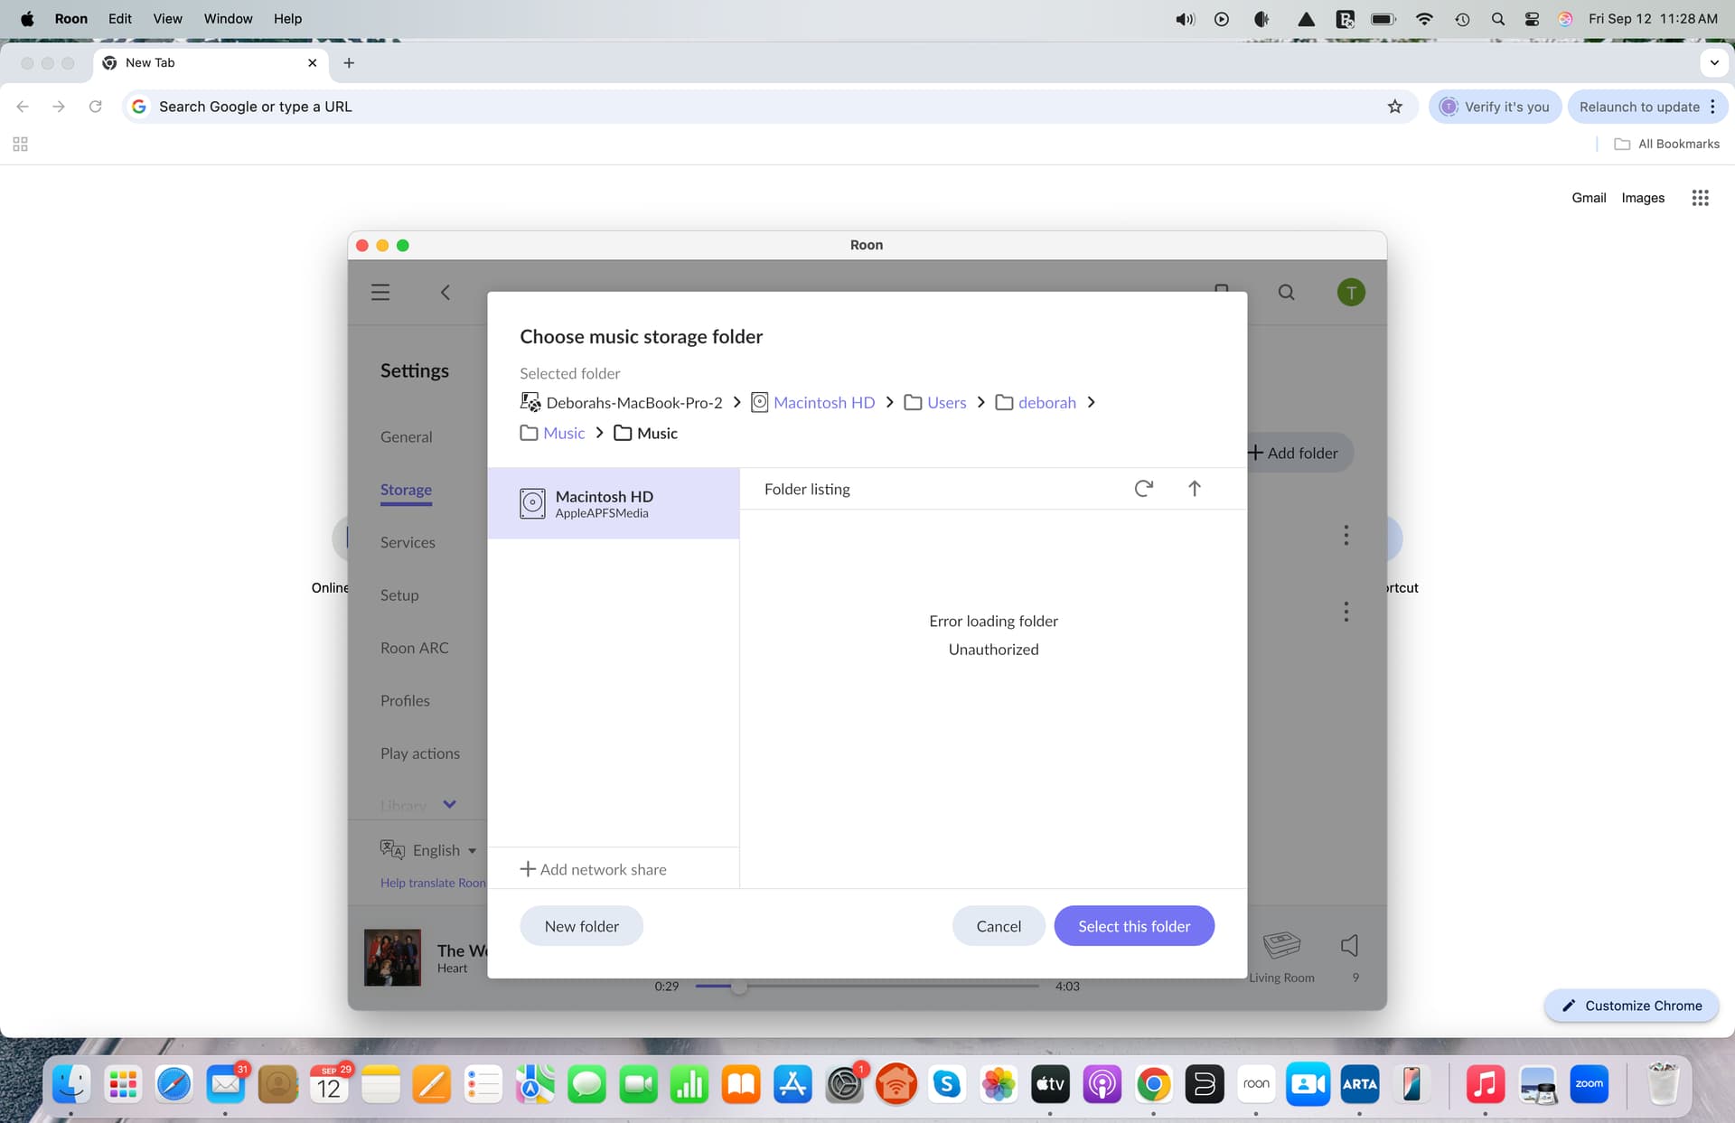This screenshot has width=1735, height=1123.
Task: Open Chrome tab search dropdown arrow
Action: [1713, 62]
